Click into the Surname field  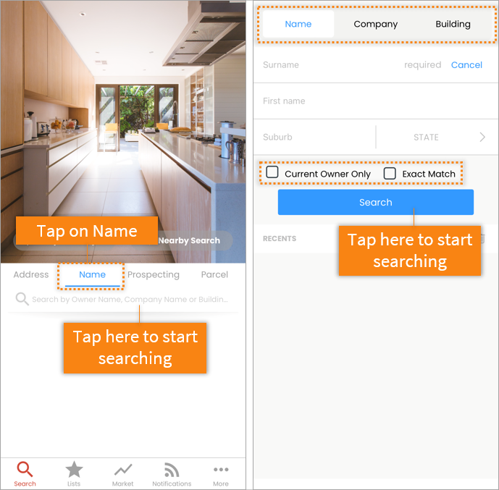pos(328,65)
